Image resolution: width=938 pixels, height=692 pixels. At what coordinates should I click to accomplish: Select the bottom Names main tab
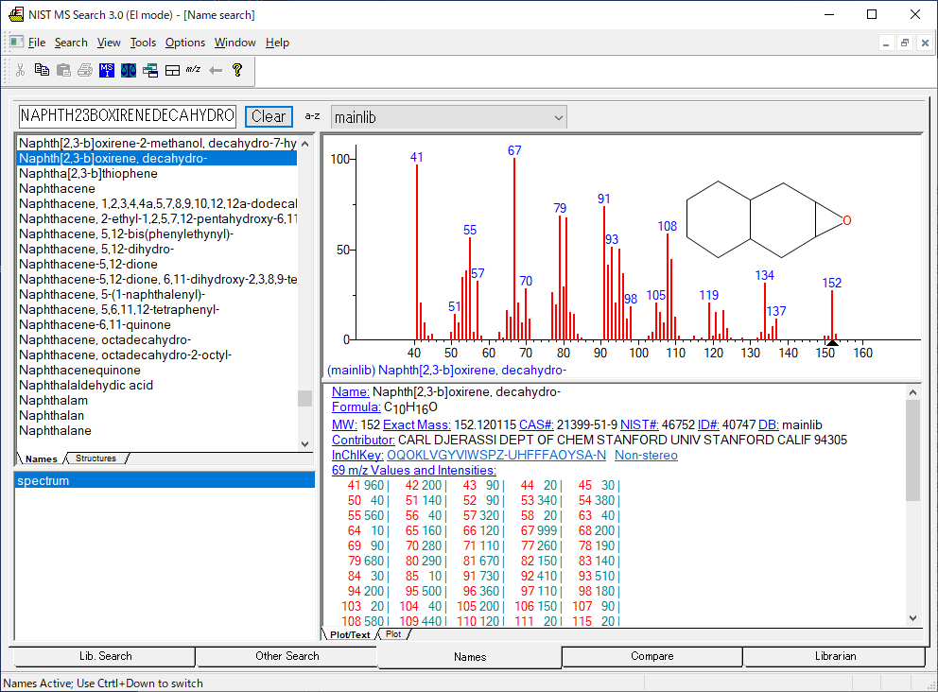[470, 657]
